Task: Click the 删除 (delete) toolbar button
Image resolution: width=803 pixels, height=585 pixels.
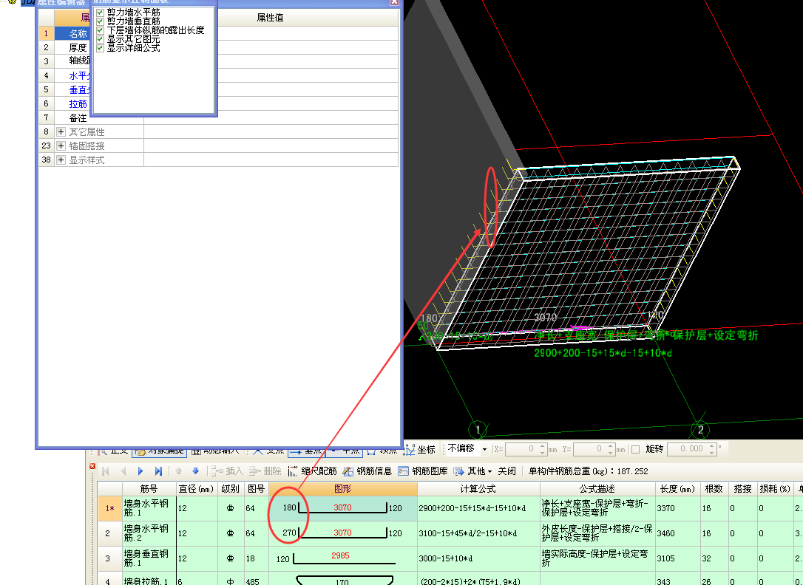Action: click(x=265, y=471)
